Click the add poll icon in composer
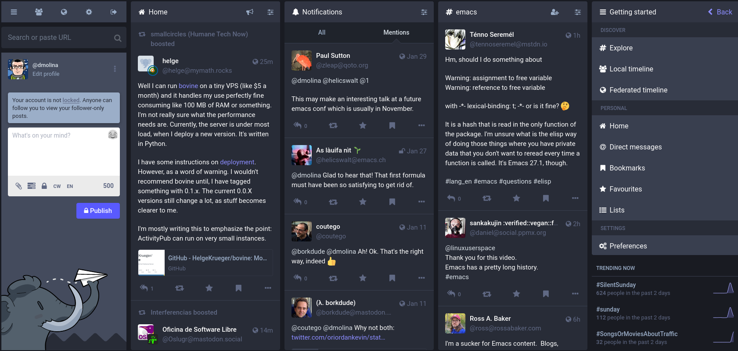The height and width of the screenshot is (351, 738). click(32, 186)
